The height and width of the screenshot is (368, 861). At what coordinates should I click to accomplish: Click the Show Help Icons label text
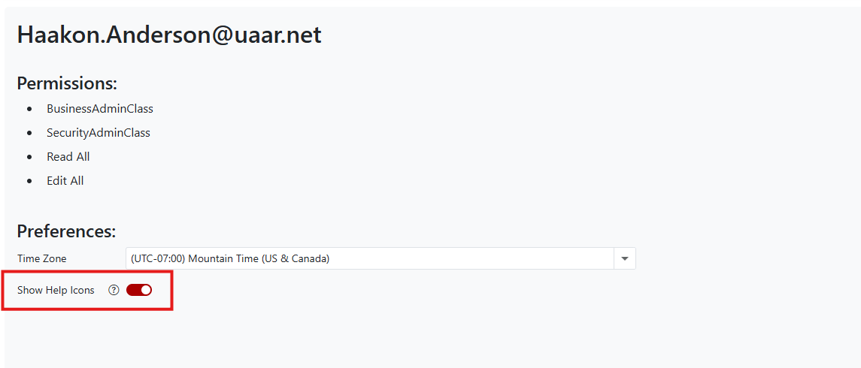tap(56, 290)
